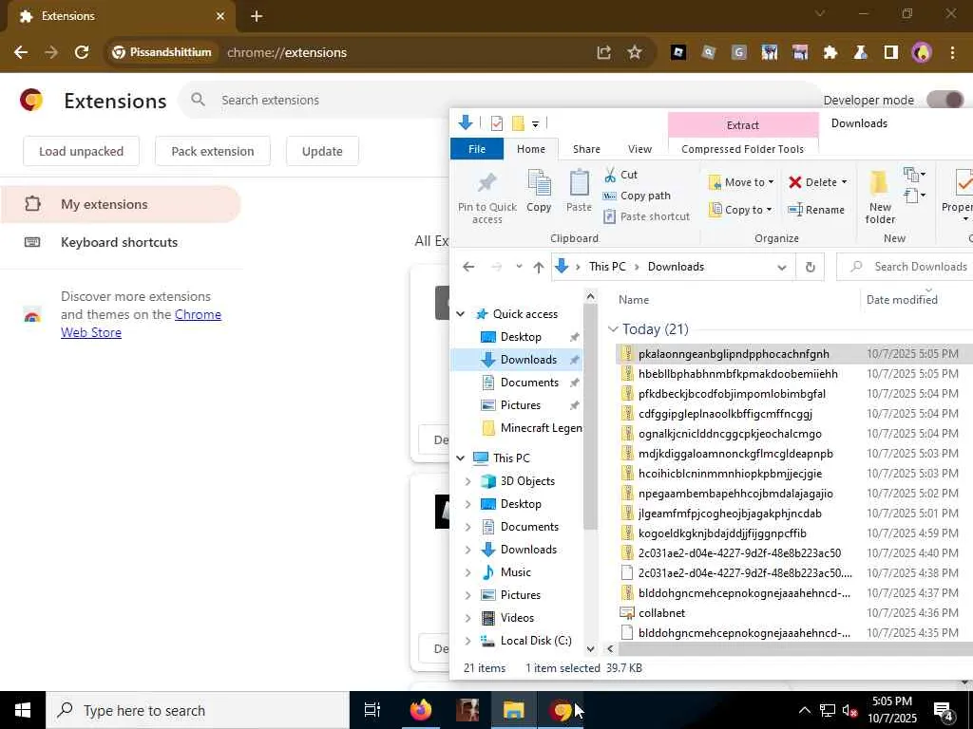This screenshot has height=729, width=973.
Task: Select file kogoeldkgknjbdajddjjfijggnpcffib
Action: (722, 533)
